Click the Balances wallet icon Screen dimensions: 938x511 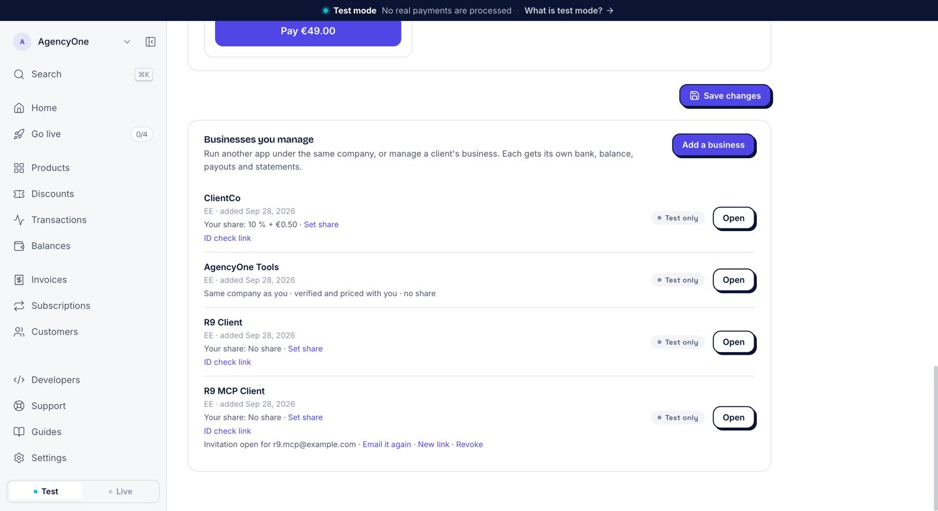tap(19, 246)
